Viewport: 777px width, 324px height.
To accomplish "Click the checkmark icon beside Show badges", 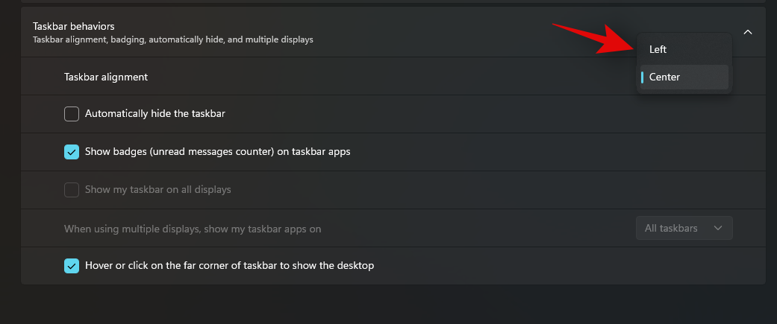I will [x=72, y=152].
